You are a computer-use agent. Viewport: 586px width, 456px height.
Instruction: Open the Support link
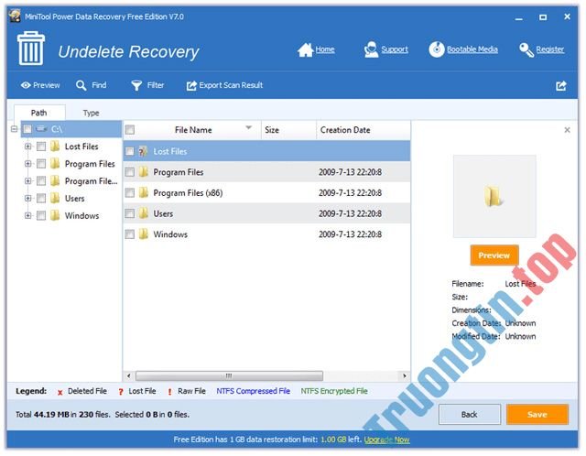coord(395,49)
